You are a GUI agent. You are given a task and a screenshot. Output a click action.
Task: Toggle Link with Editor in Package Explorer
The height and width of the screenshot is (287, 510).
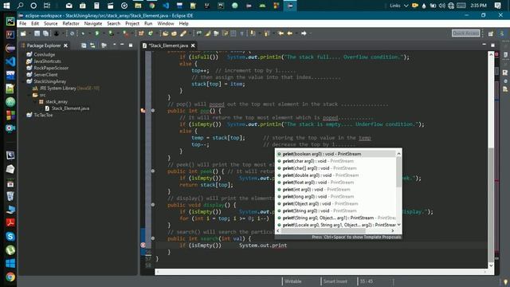[92, 45]
